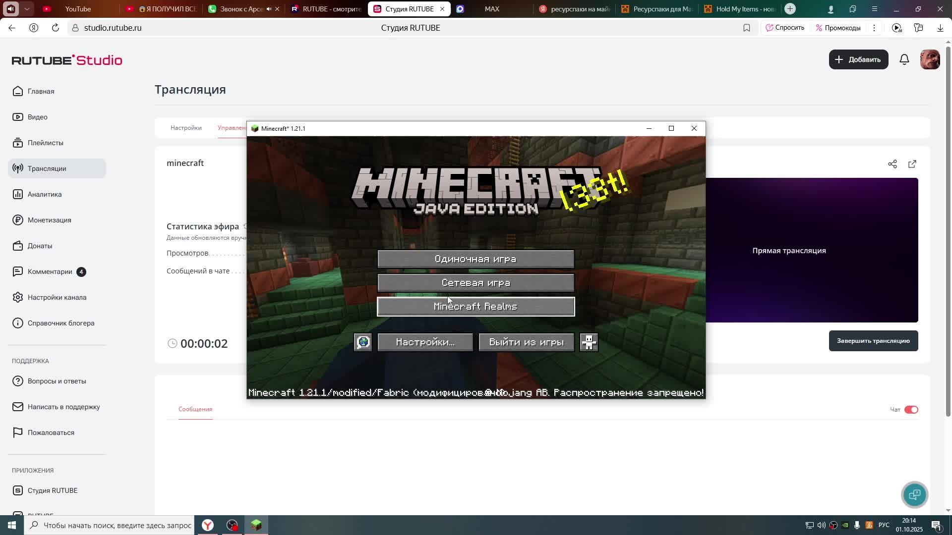The image size is (952, 535).
Task: Open the Добавить dropdown button
Action: click(x=858, y=59)
